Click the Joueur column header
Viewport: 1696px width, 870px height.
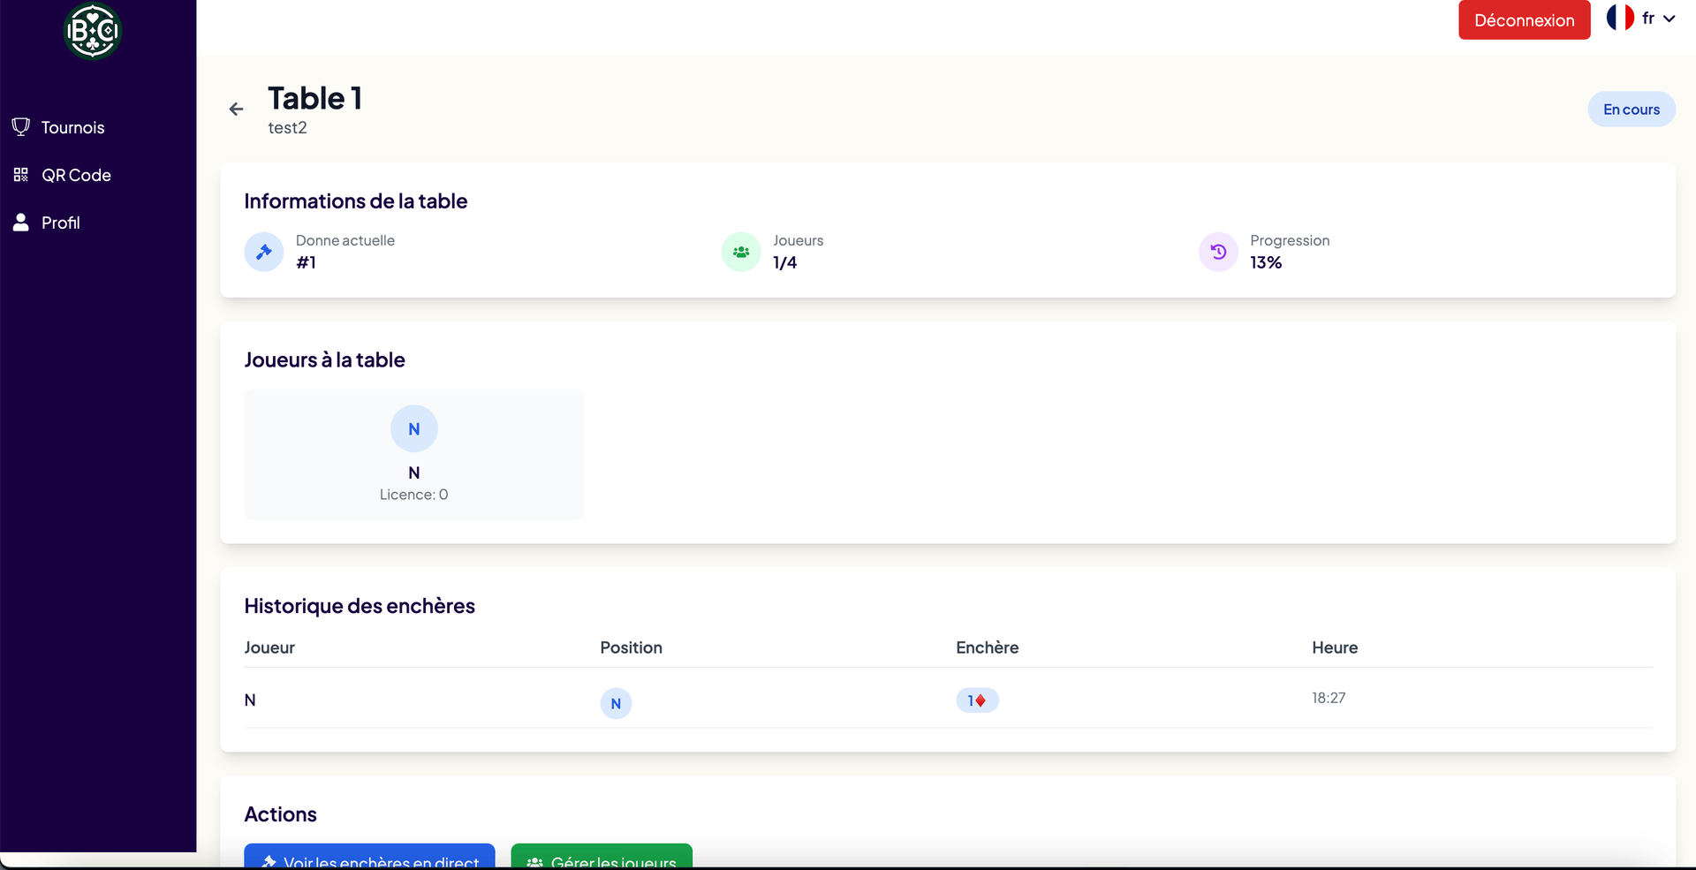coord(269,647)
